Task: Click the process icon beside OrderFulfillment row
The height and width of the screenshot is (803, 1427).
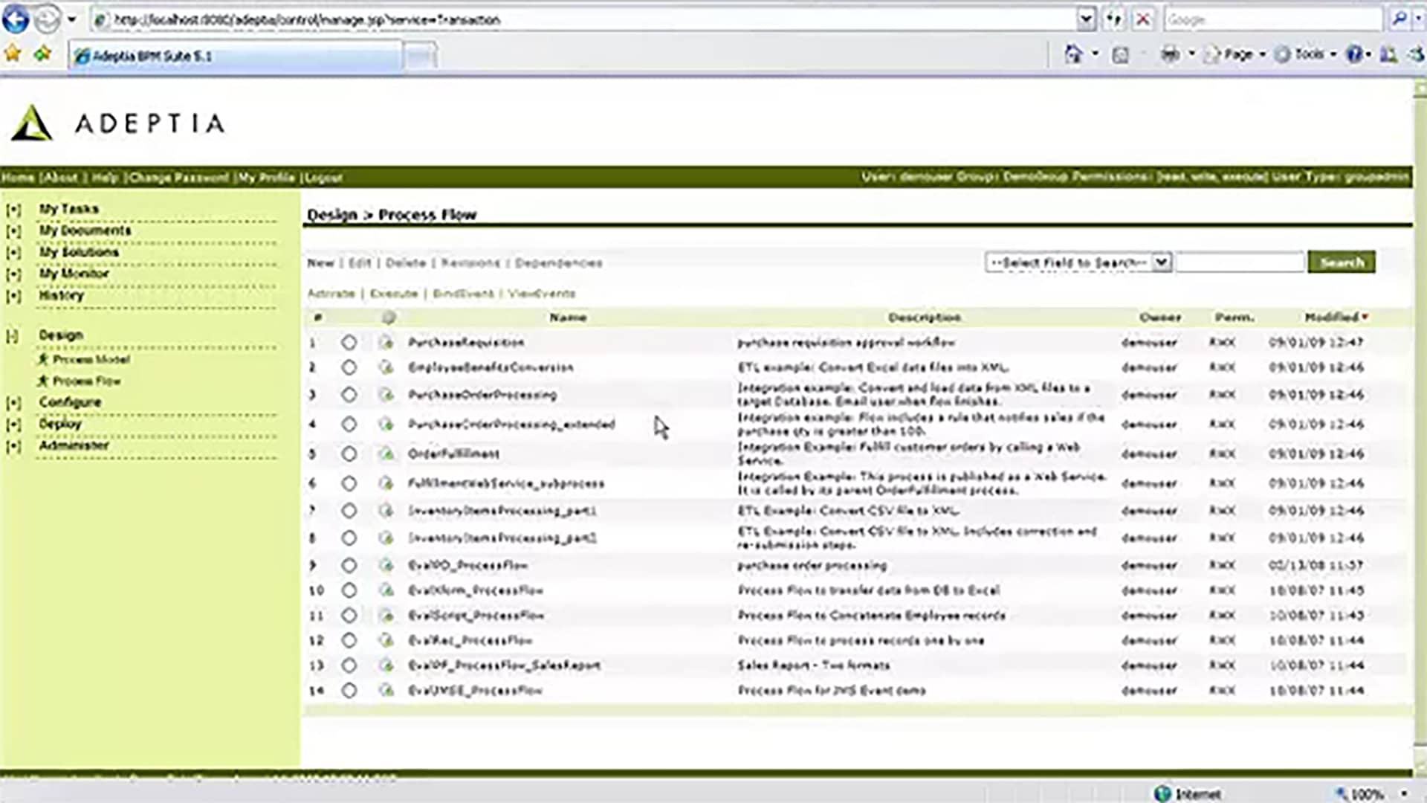Action: pos(386,454)
